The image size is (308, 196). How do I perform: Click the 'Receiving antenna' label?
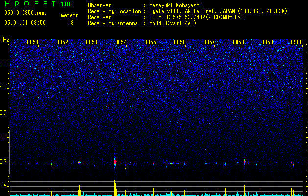coord(113,23)
